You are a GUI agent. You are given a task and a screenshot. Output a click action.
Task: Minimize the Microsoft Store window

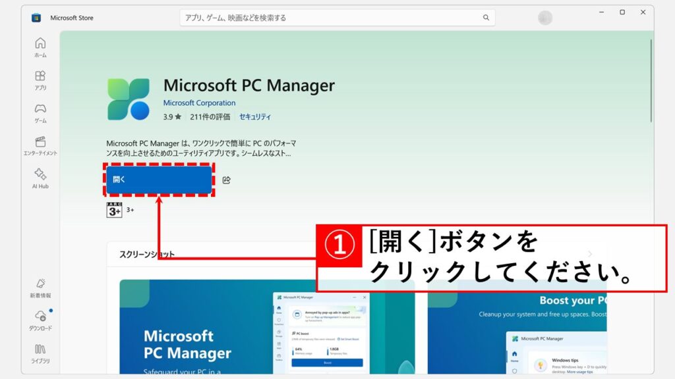[601, 12]
